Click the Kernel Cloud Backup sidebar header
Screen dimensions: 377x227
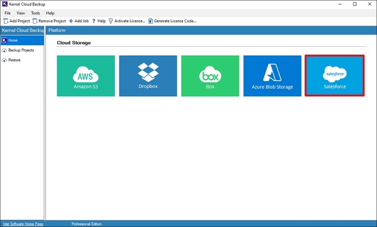(x=22, y=30)
